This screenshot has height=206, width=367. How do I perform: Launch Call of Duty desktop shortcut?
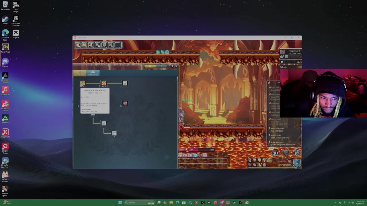pyautogui.click(x=16, y=7)
